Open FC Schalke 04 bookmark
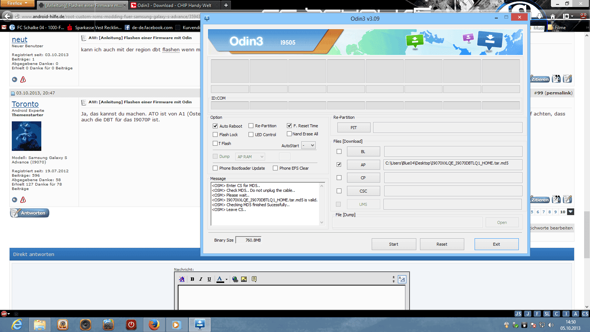This screenshot has height=332, width=590. click(x=37, y=28)
